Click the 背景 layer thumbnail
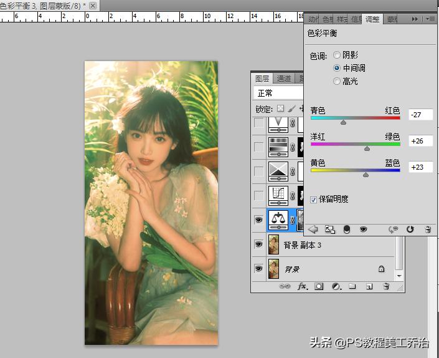 (x=273, y=269)
